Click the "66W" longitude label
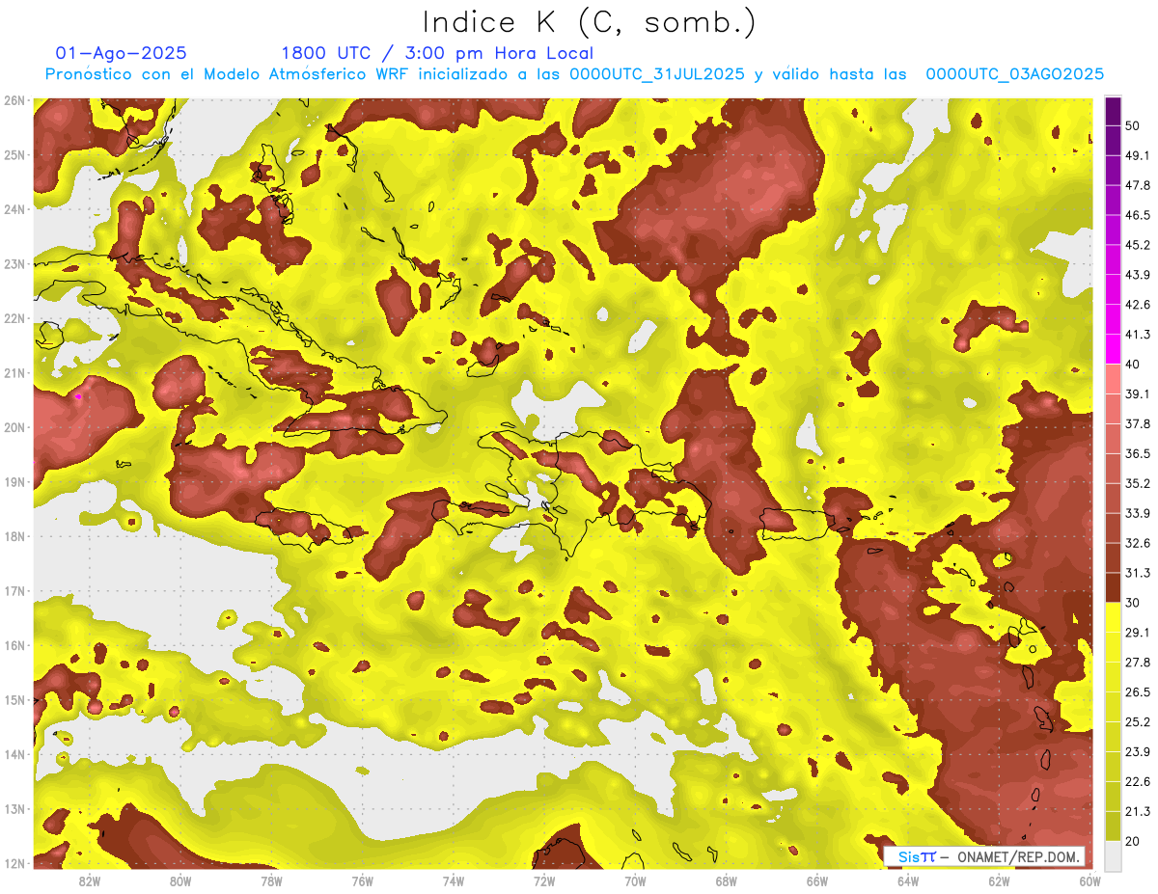 817,880
